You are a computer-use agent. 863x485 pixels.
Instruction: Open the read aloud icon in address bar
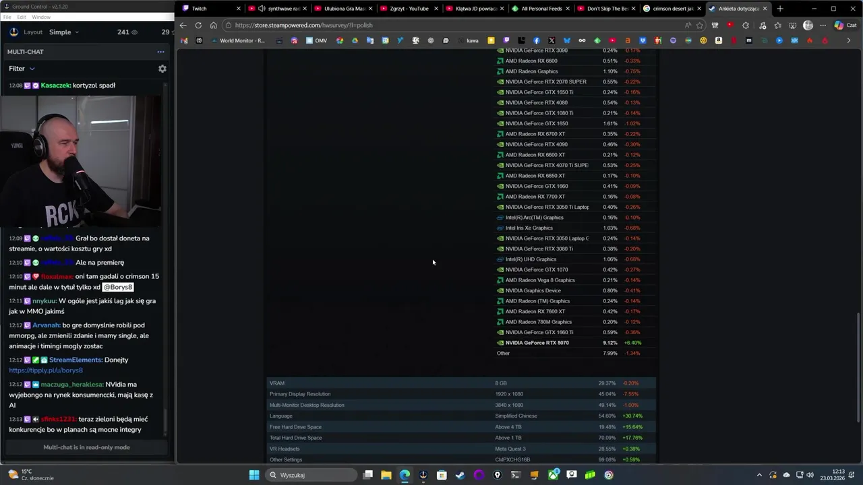coord(687,25)
